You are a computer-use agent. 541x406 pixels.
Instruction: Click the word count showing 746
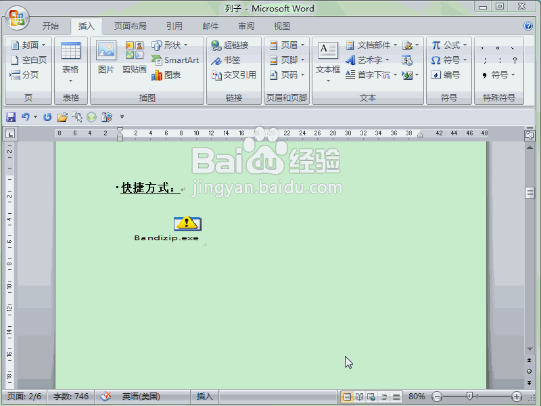70,397
